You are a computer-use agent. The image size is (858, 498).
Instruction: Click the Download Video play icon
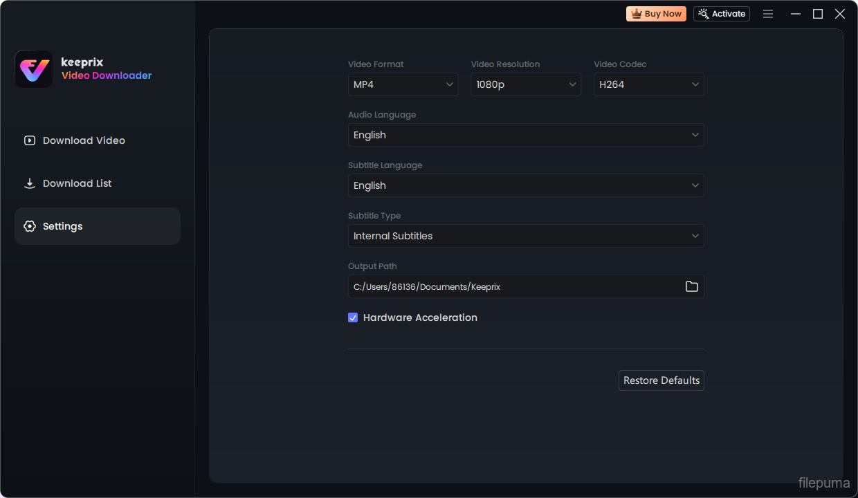click(30, 140)
